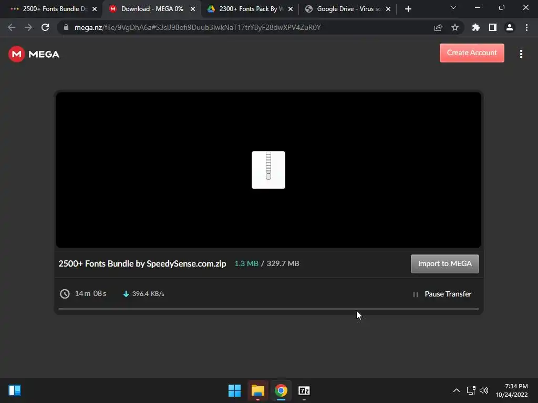View site lock information
The width and height of the screenshot is (538, 403).
pyautogui.click(x=66, y=27)
